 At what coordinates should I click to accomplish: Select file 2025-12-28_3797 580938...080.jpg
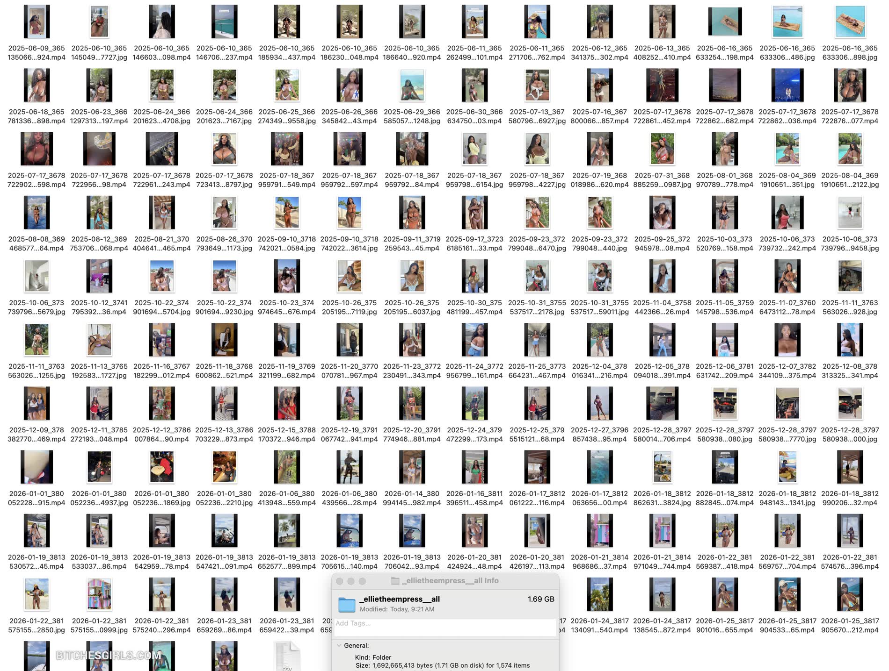tap(724, 403)
